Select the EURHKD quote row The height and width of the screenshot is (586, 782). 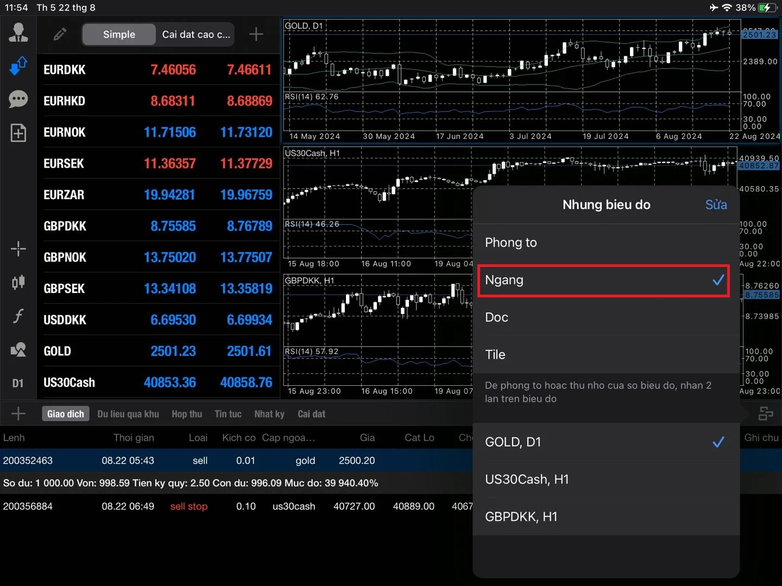tap(158, 101)
